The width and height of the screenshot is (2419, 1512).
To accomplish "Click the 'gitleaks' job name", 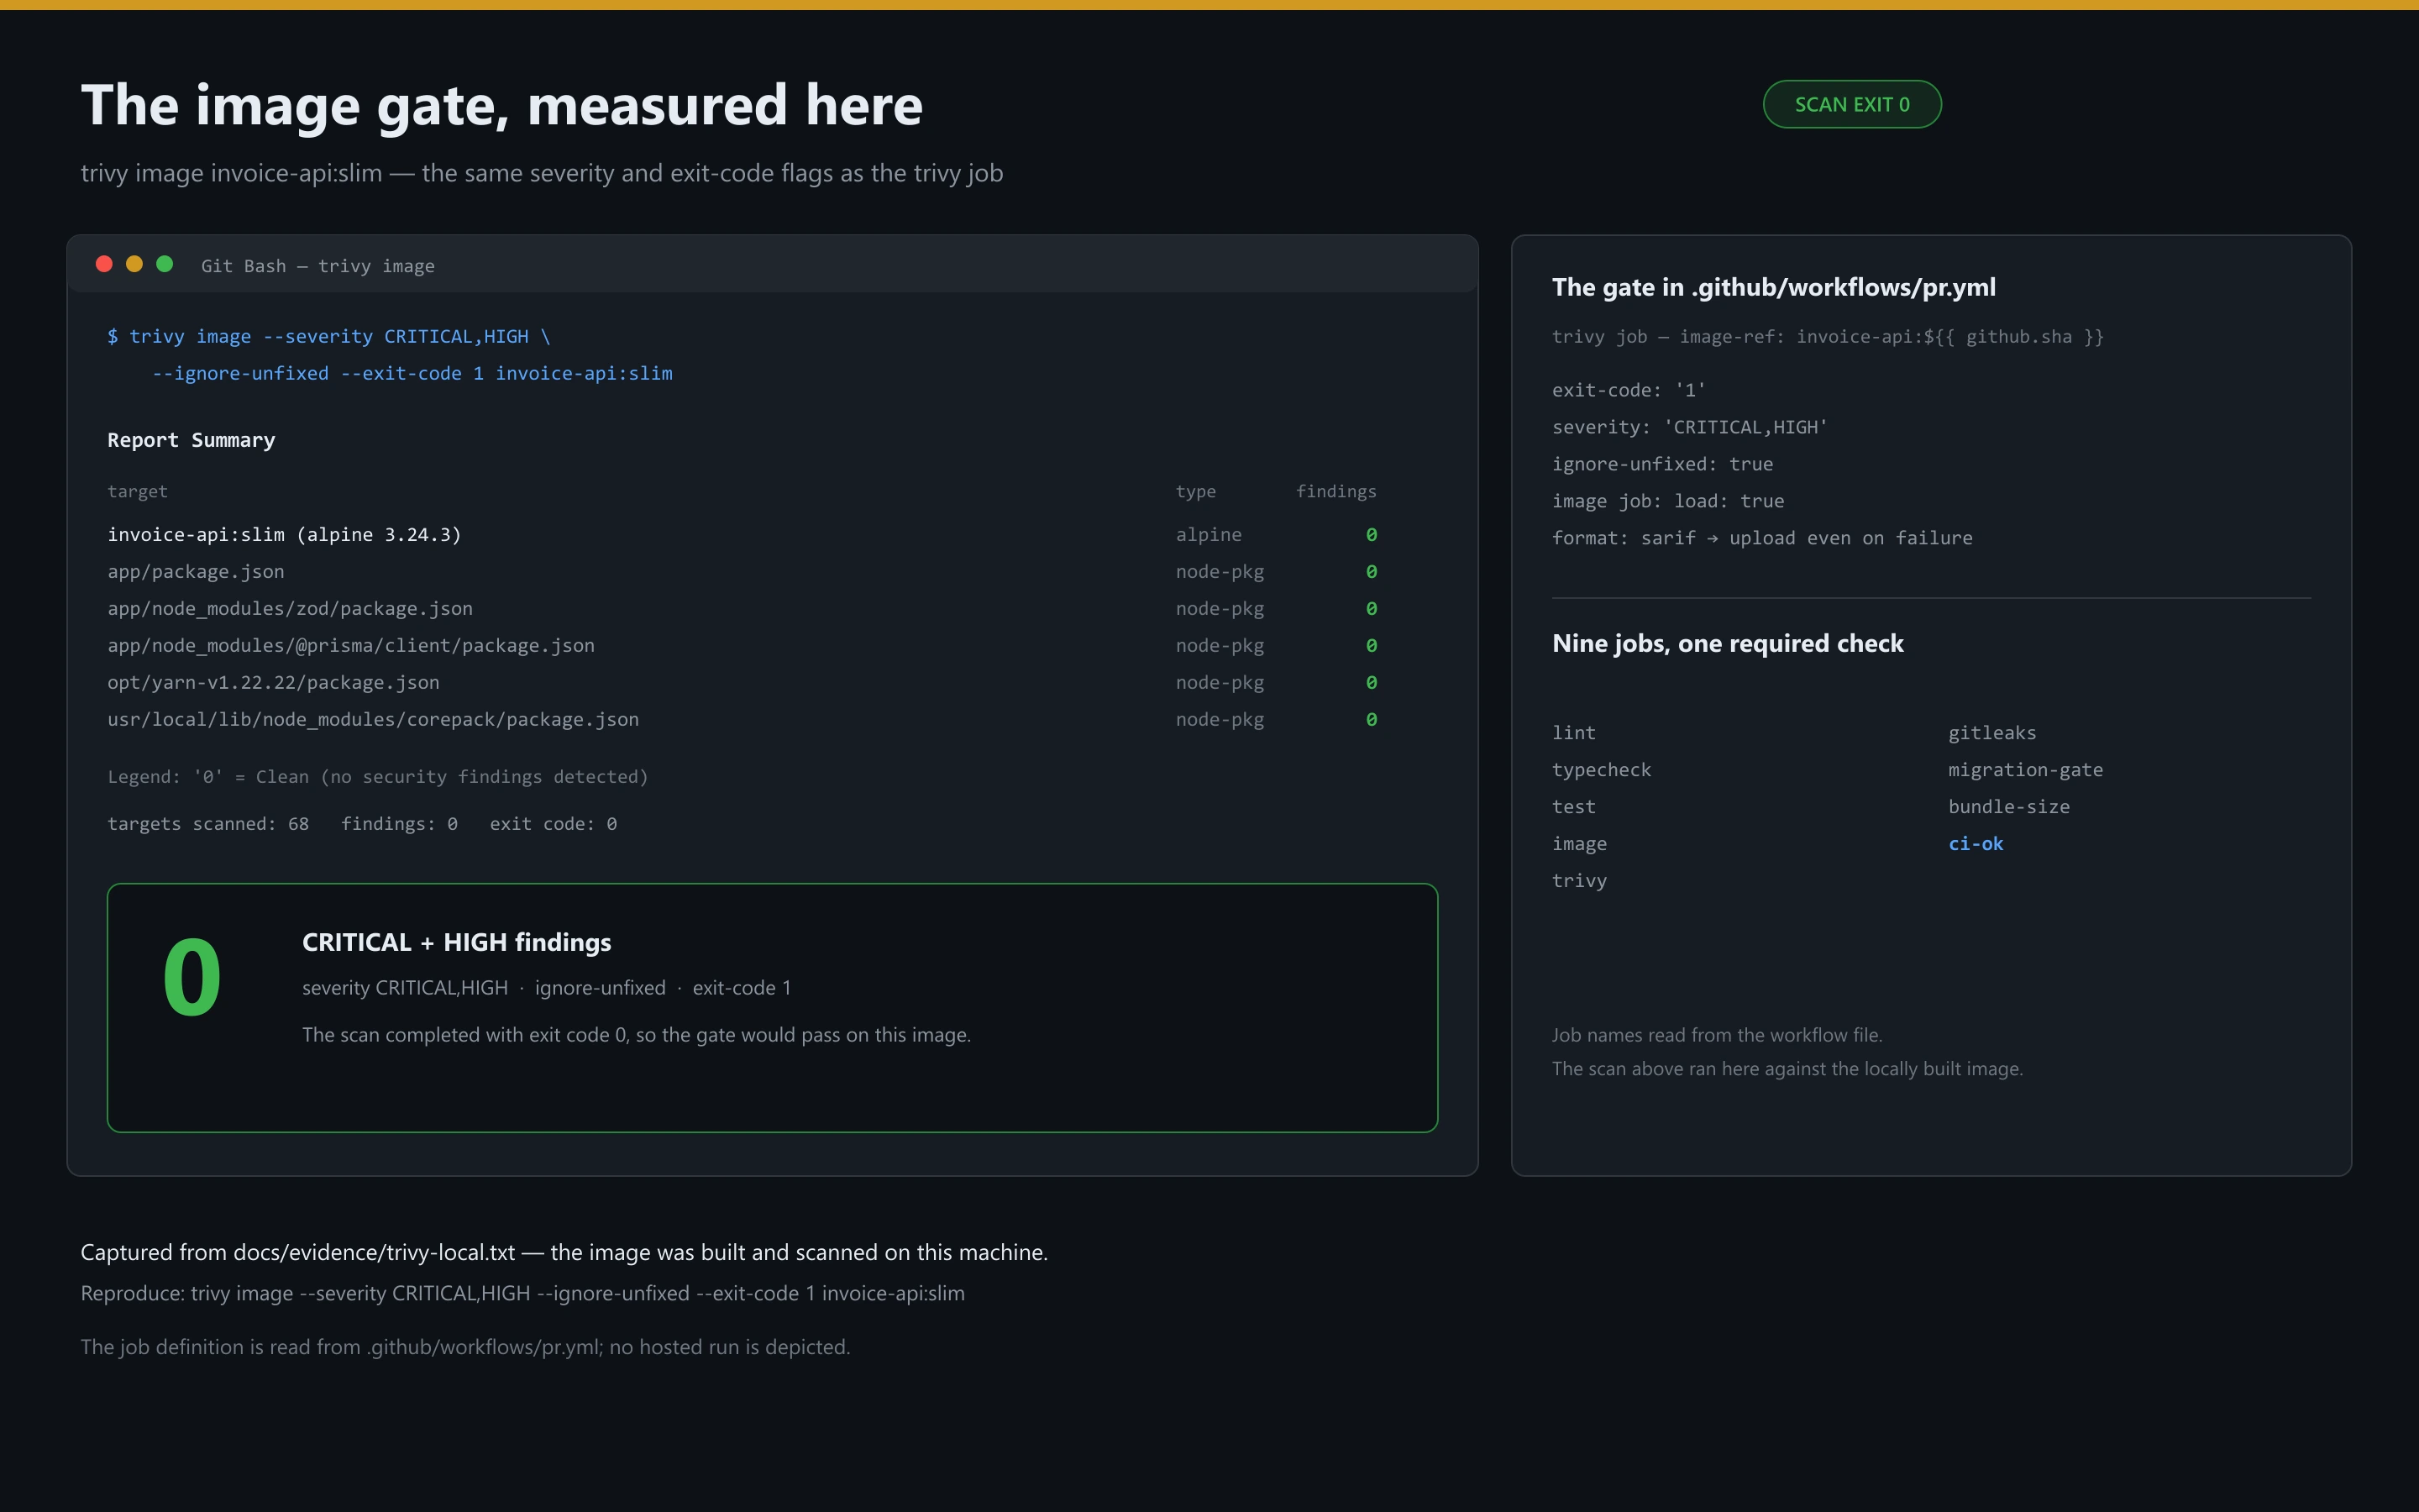I will point(1992,733).
